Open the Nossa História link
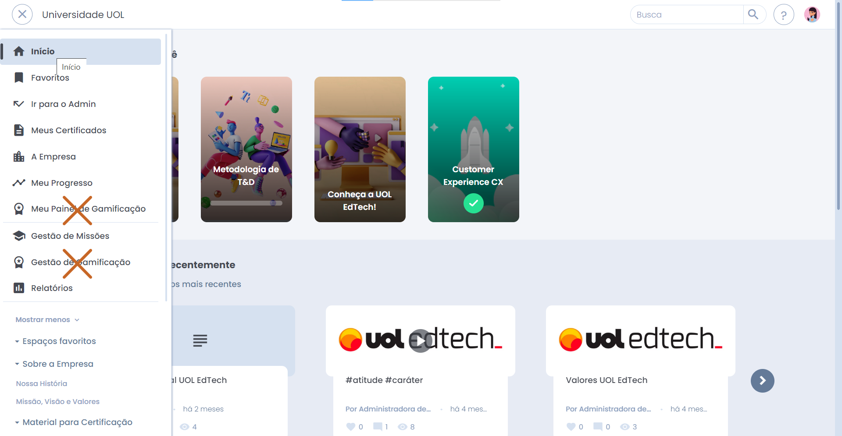842x436 pixels. click(42, 383)
